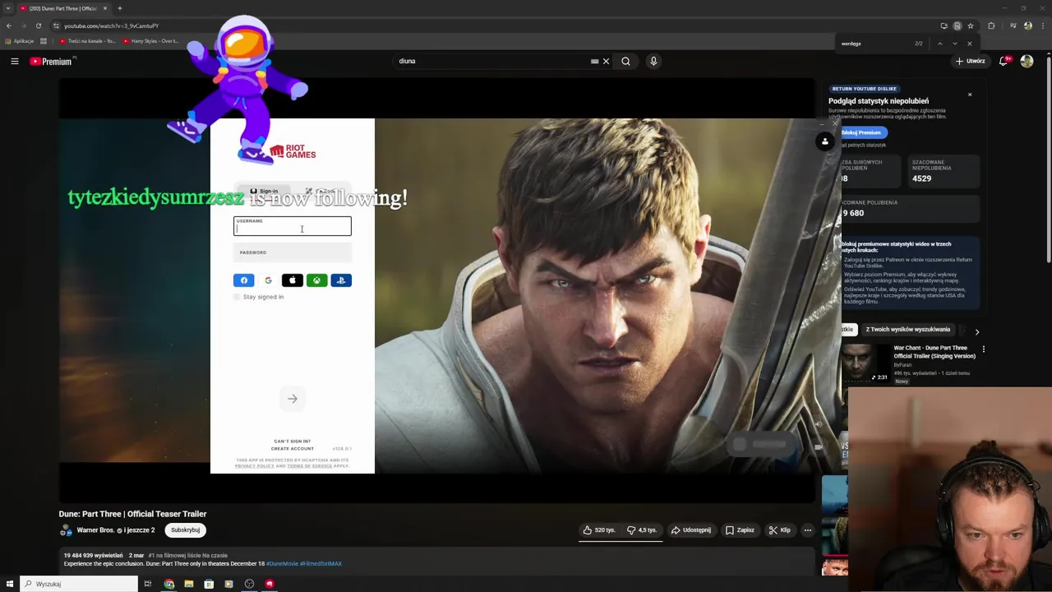Close the find-in-page bar
Image resolution: width=1052 pixels, height=592 pixels.
(969, 44)
